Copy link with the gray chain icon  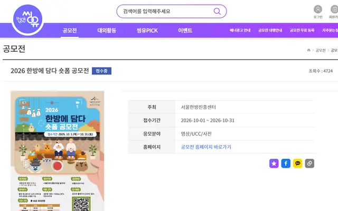point(309,164)
